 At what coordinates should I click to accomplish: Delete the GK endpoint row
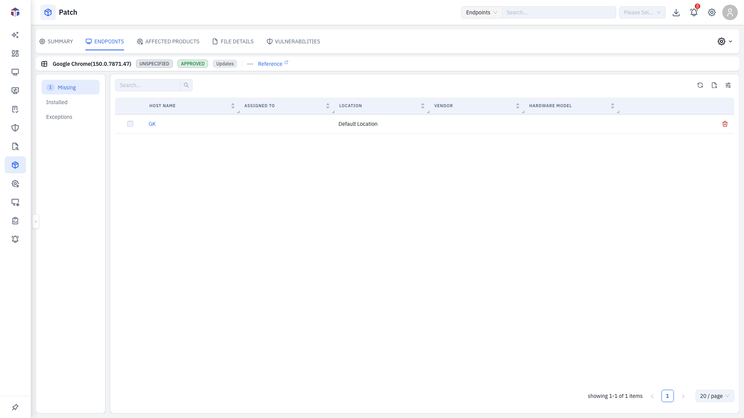pyautogui.click(x=725, y=124)
